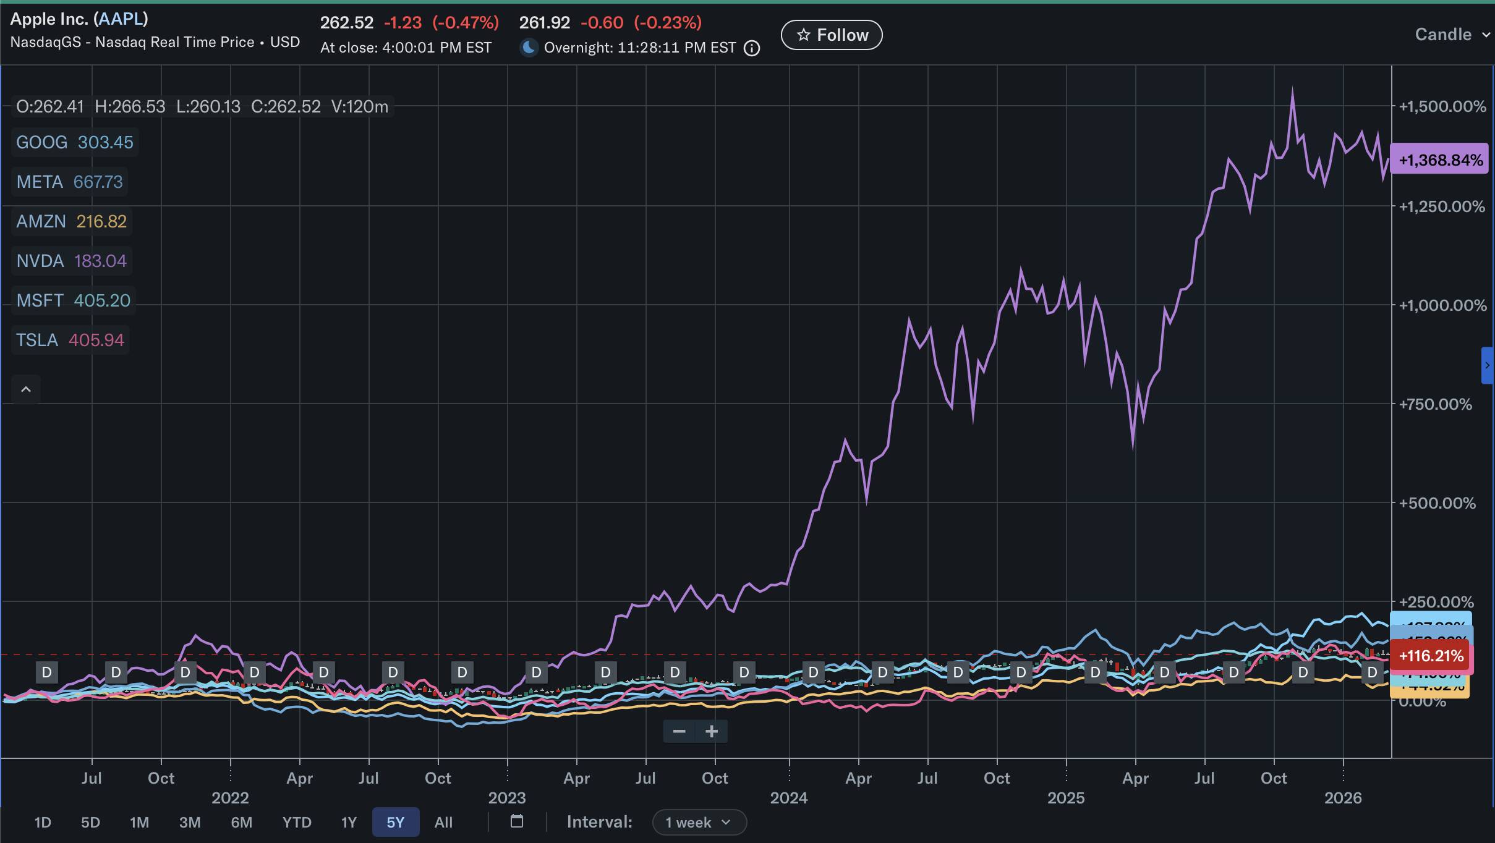Click the AAPL ticker symbol link
This screenshot has width=1495, height=843.
(121, 19)
